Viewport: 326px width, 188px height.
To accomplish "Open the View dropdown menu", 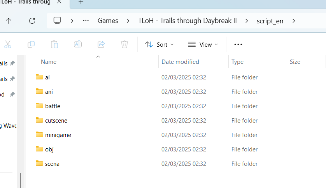I will (x=203, y=44).
